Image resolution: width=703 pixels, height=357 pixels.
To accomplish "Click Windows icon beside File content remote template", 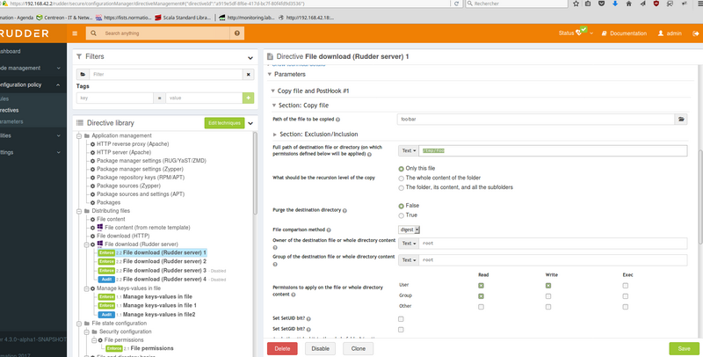I will click(x=100, y=228).
